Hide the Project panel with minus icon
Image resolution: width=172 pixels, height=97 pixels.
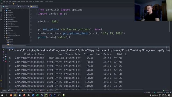pyautogui.click(x=28, y=6)
